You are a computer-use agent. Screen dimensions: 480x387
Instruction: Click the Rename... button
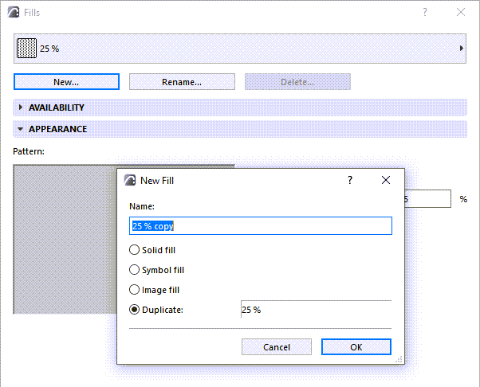click(x=182, y=82)
